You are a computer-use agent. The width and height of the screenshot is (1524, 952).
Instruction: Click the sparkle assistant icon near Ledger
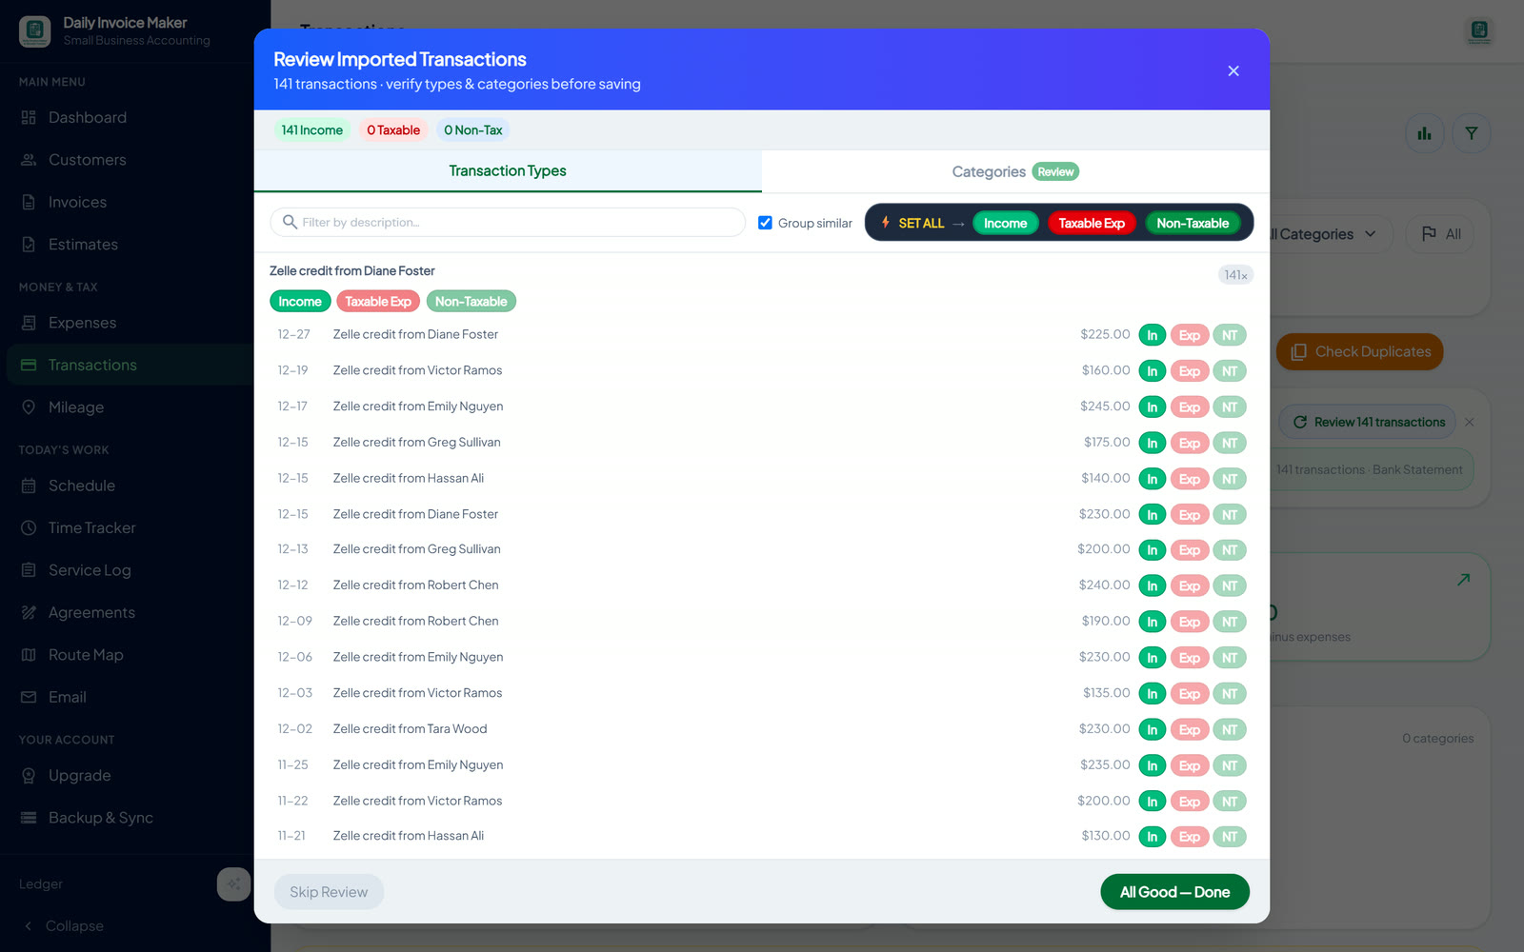(233, 884)
